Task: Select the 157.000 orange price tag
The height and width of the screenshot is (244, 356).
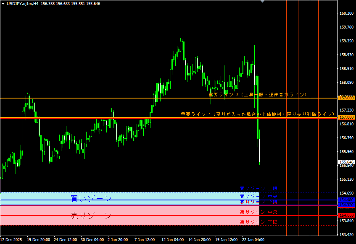Action: click(x=347, y=117)
